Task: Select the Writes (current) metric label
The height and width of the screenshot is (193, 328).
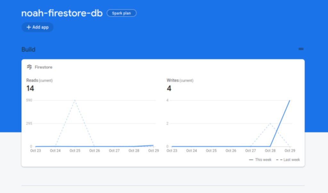Action: (x=180, y=80)
